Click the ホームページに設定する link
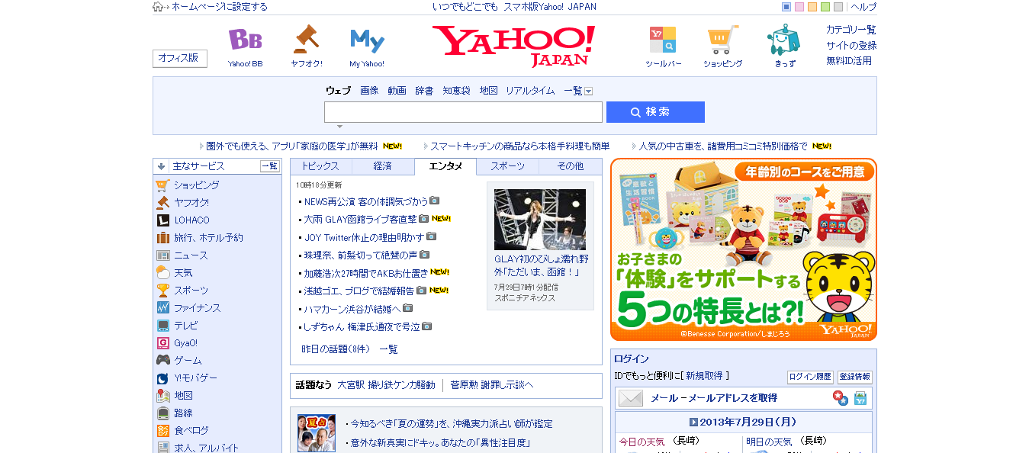The height and width of the screenshot is (453, 1029). pyautogui.click(x=220, y=7)
